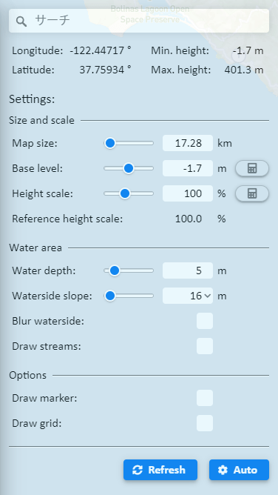Enable the Draw marker checkbox

point(205,398)
